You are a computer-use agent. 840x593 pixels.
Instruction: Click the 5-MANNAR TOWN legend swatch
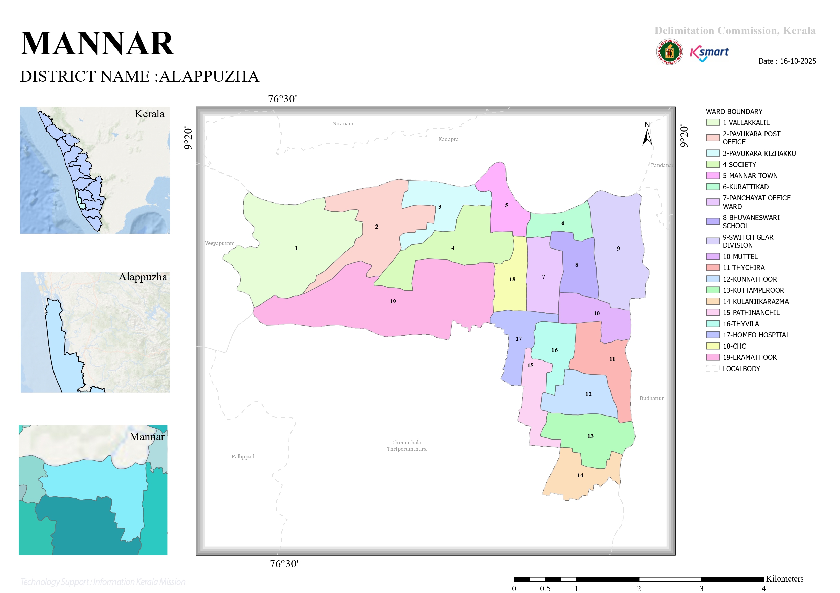[713, 175]
